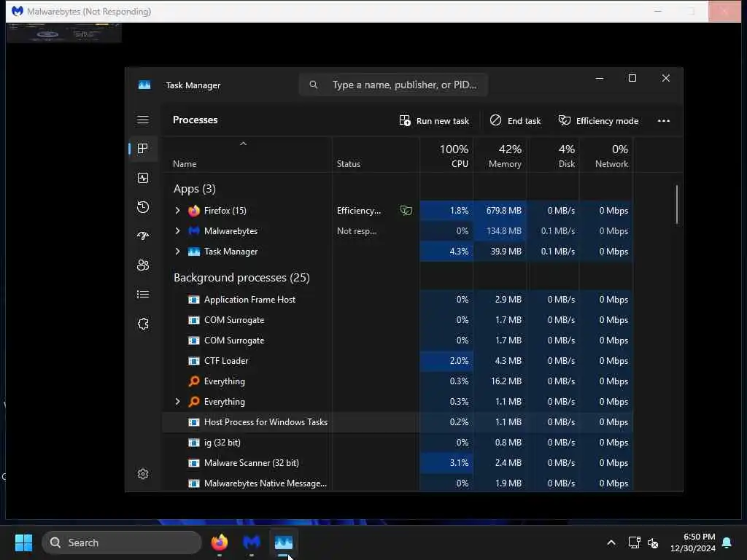This screenshot has width=747, height=560.
Task: Switch to Malwarebytes from the taskbar
Action: pos(252,542)
